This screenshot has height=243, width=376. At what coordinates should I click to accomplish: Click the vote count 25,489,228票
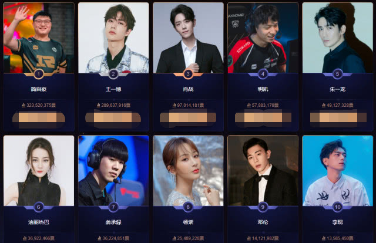tap(190, 238)
